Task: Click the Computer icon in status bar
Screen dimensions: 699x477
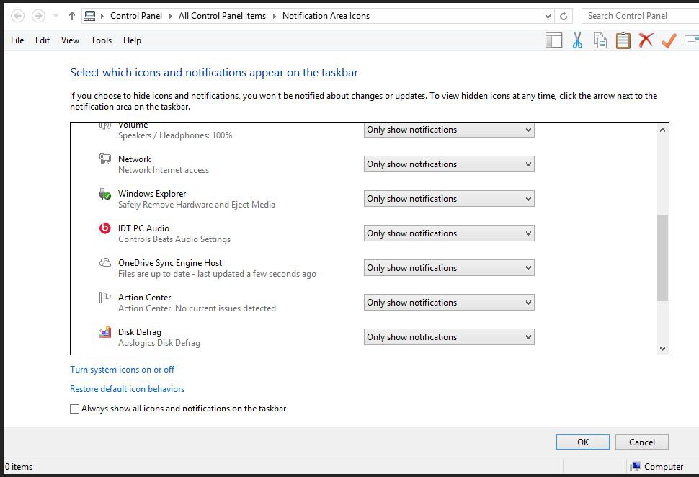Action: pyautogui.click(x=635, y=466)
